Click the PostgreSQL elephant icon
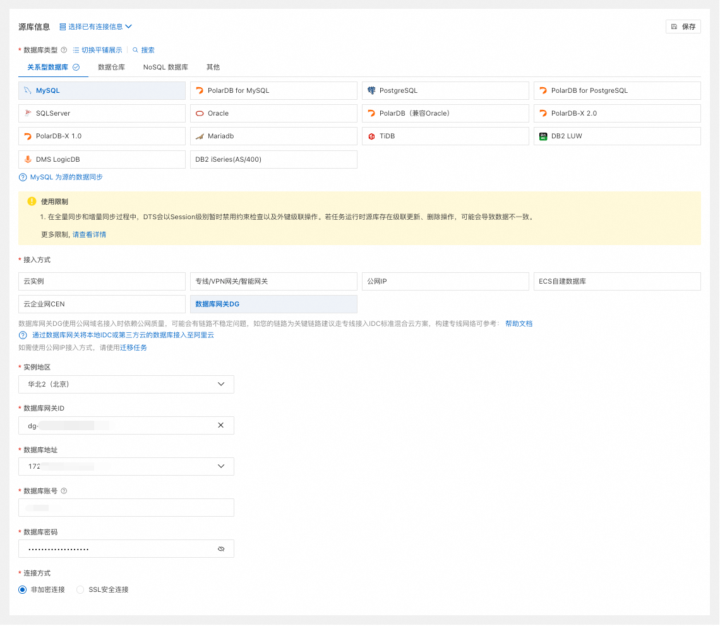The height and width of the screenshot is (626, 720). pyautogui.click(x=371, y=90)
